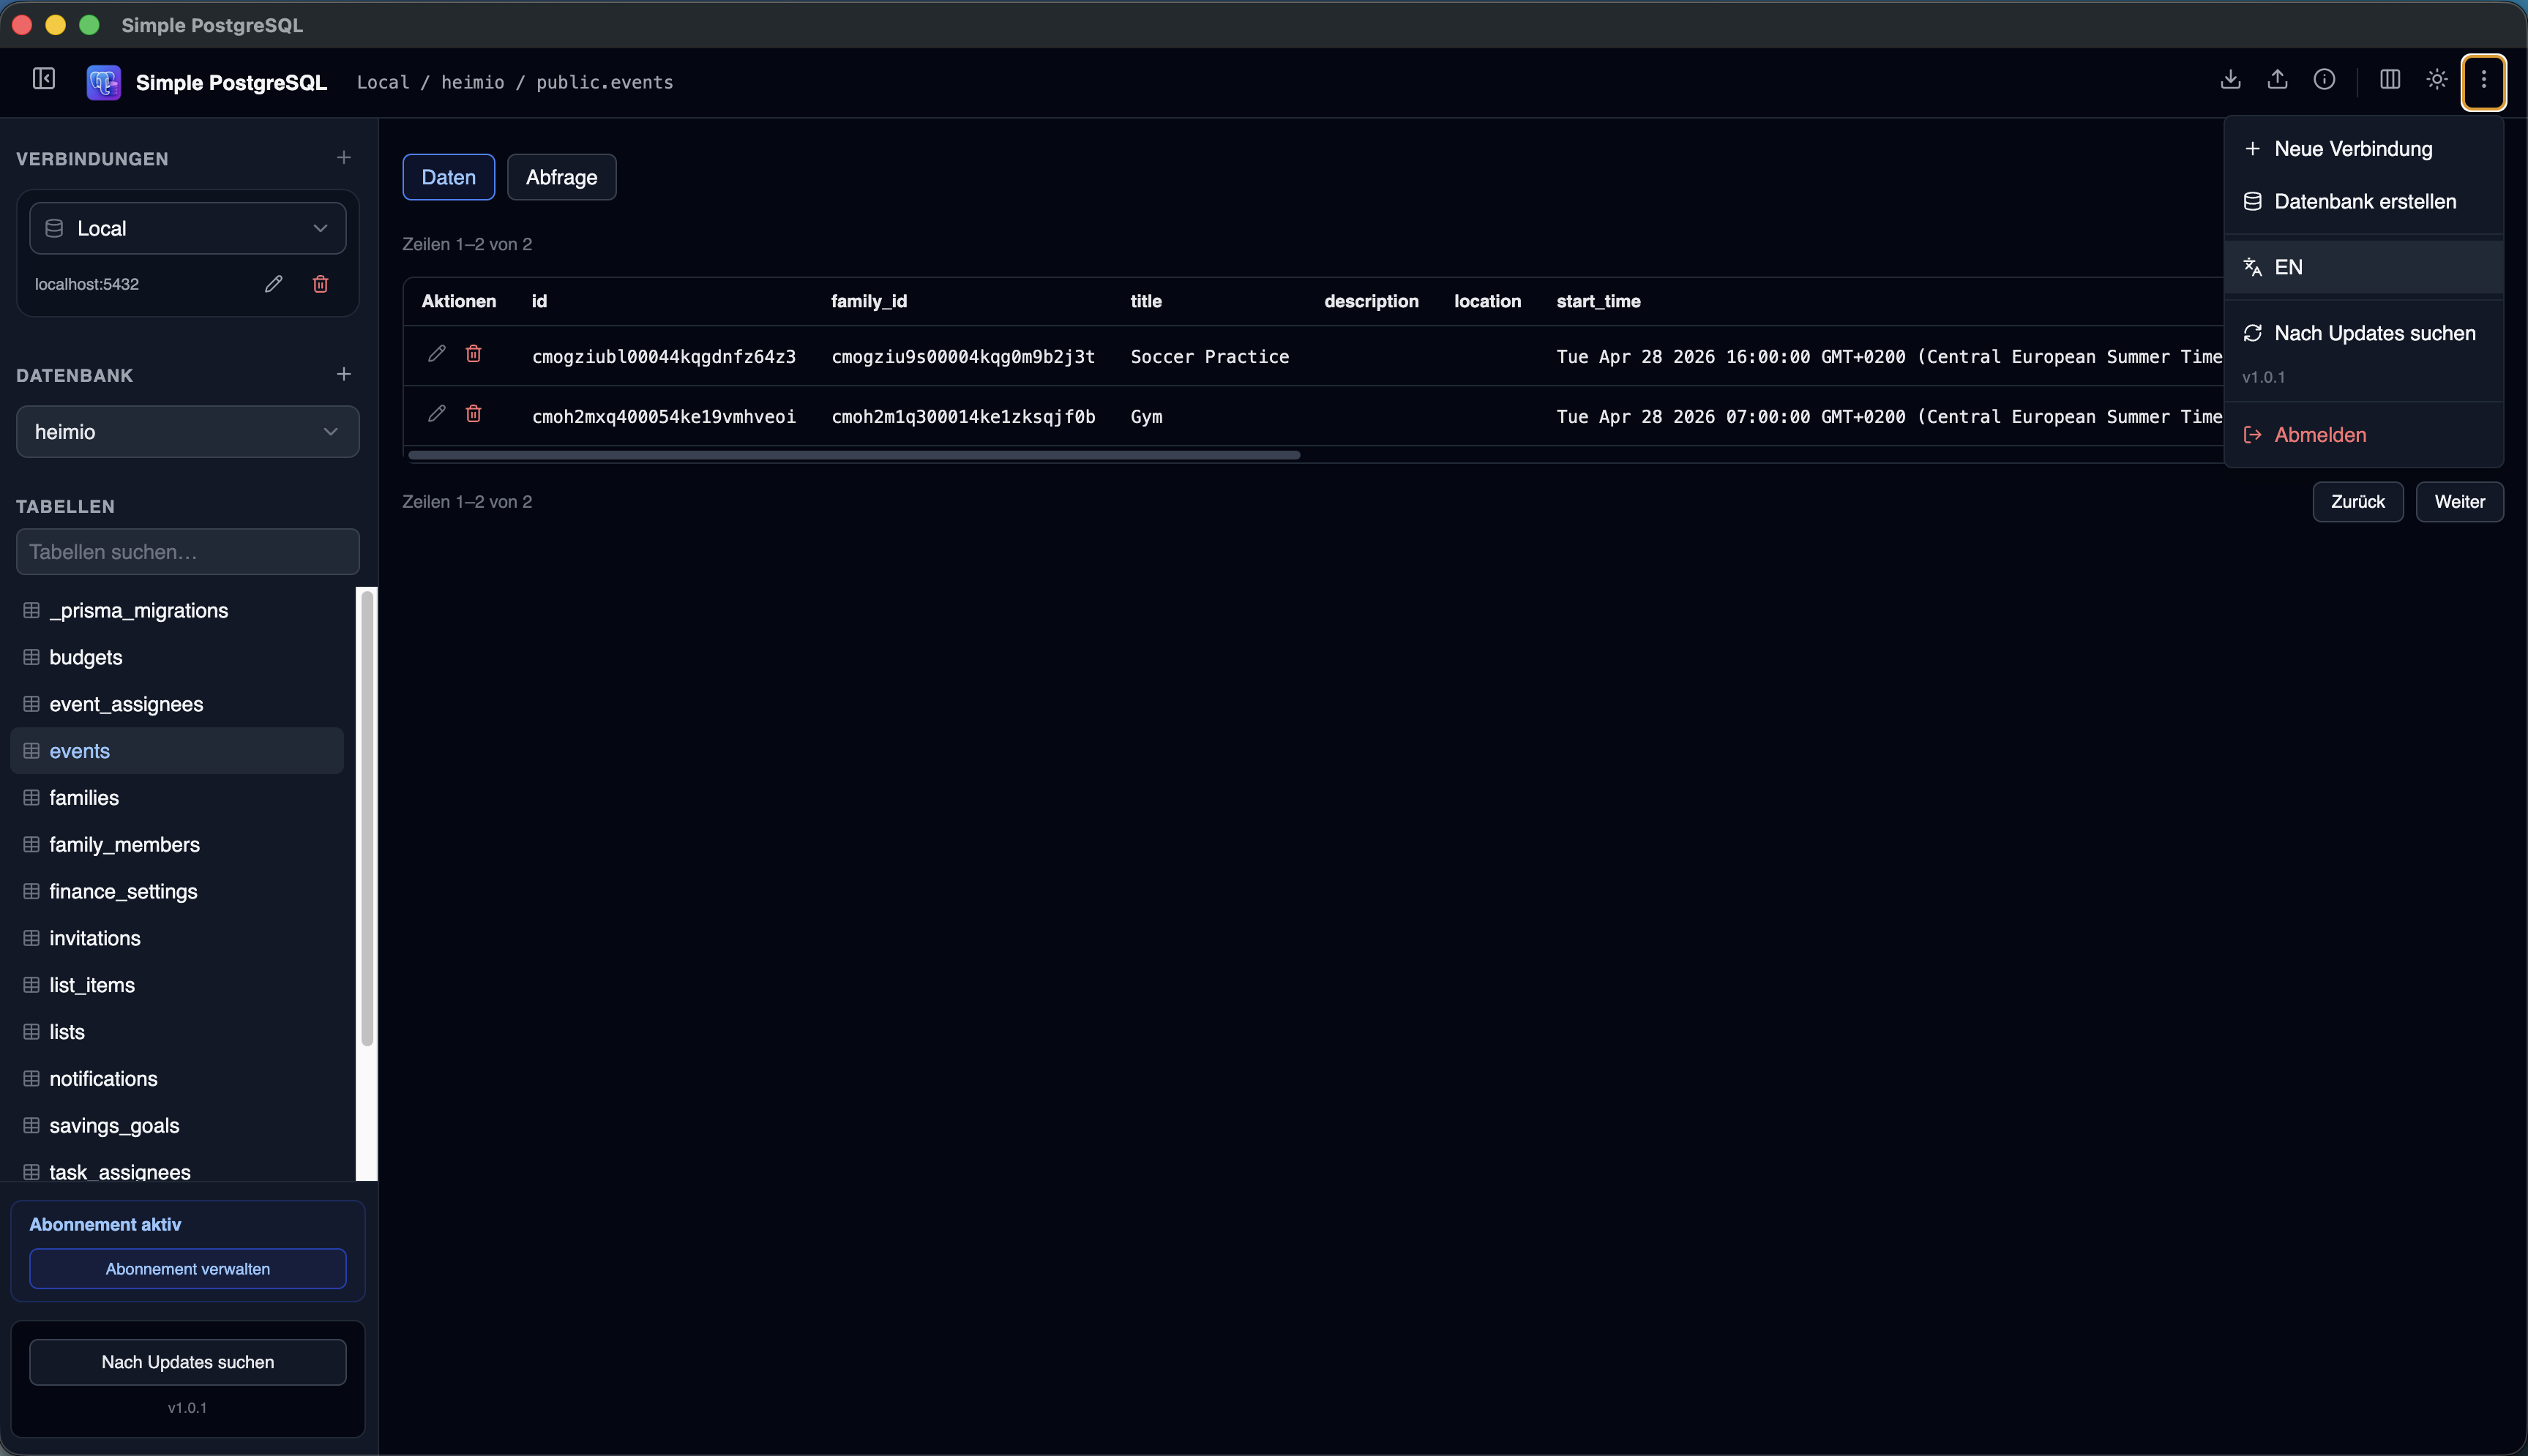Open the list_items table
Screen dimensions: 2528x1456
coord(177,985)
